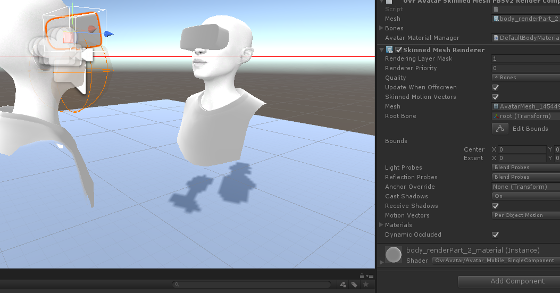Click the Search by Type icon

coord(343,284)
